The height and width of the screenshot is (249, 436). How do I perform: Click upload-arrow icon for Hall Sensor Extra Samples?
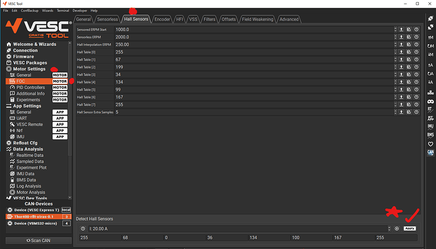click(x=401, y=112)
